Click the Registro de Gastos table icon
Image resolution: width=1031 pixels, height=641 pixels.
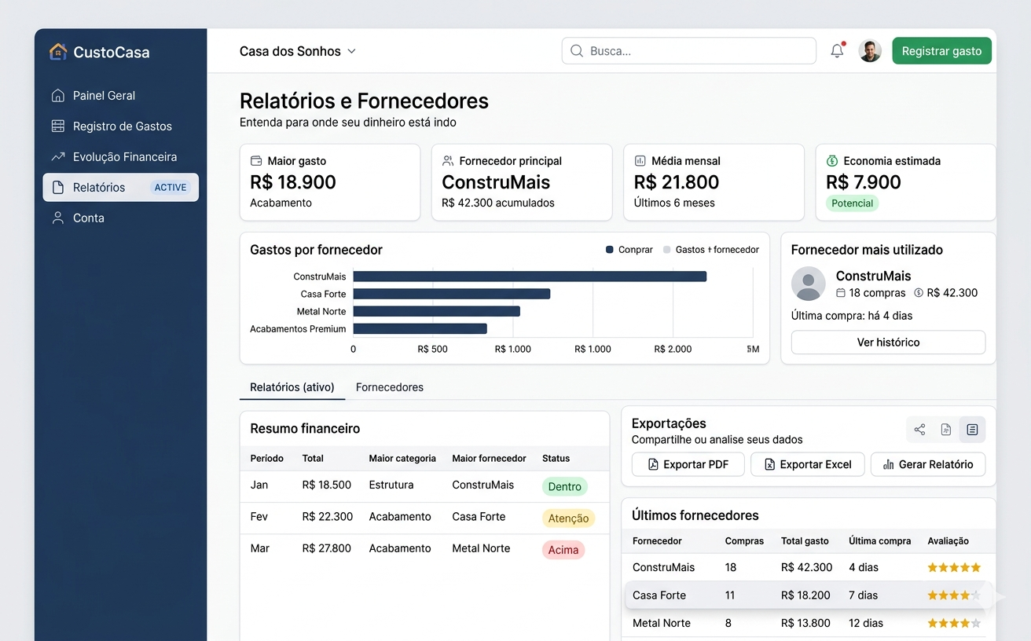coord(58,126)
